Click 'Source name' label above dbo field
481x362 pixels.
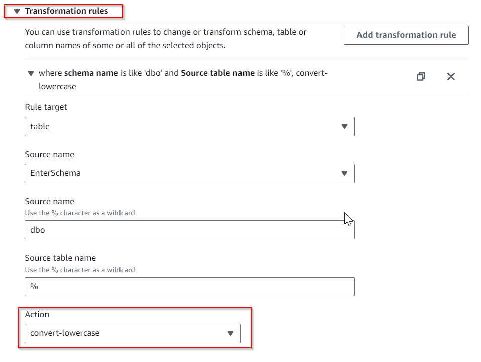[x=49, y=201]
